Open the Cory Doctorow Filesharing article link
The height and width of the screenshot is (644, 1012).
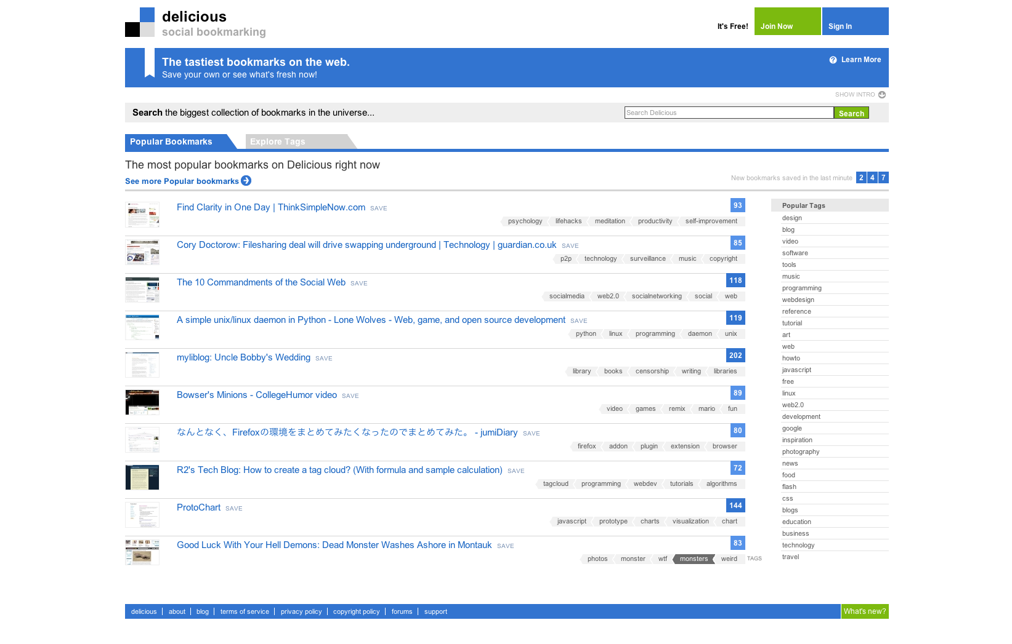click(366, 245)
